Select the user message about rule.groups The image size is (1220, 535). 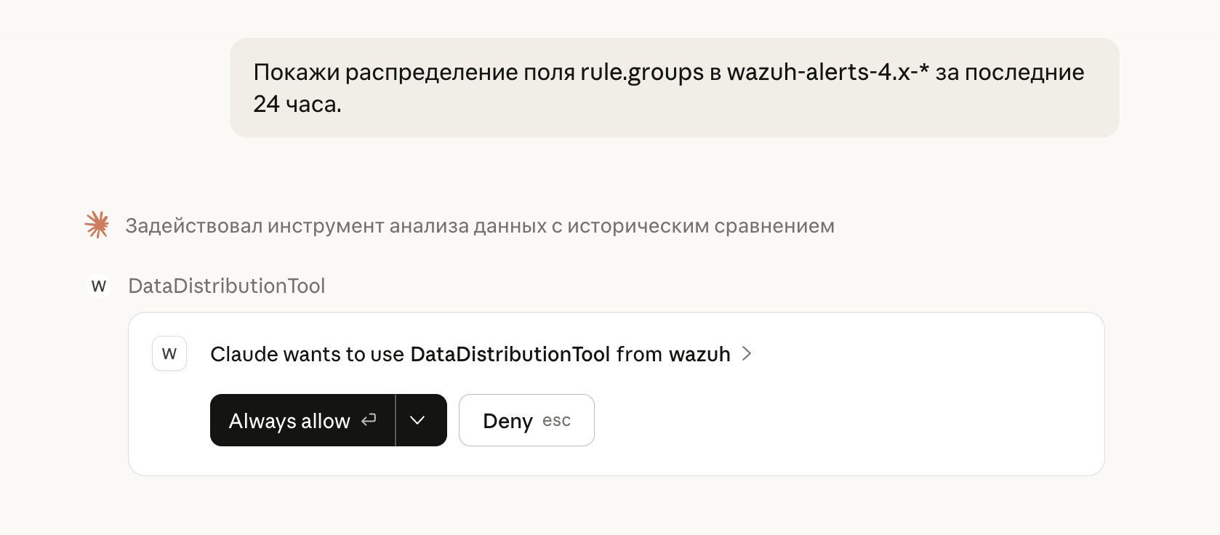(x=674, y=87)
